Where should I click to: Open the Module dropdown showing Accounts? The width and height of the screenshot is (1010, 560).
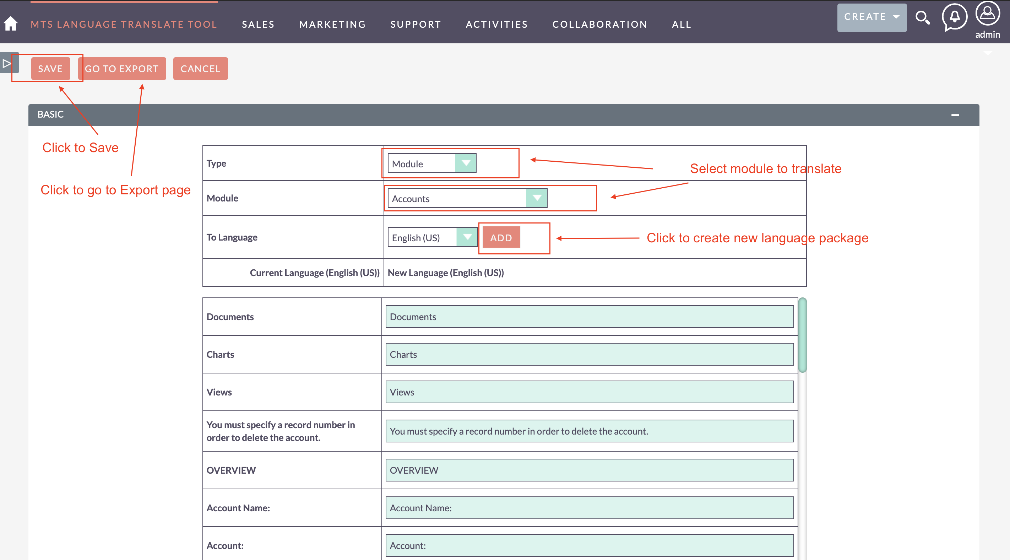tap(467, 198)
